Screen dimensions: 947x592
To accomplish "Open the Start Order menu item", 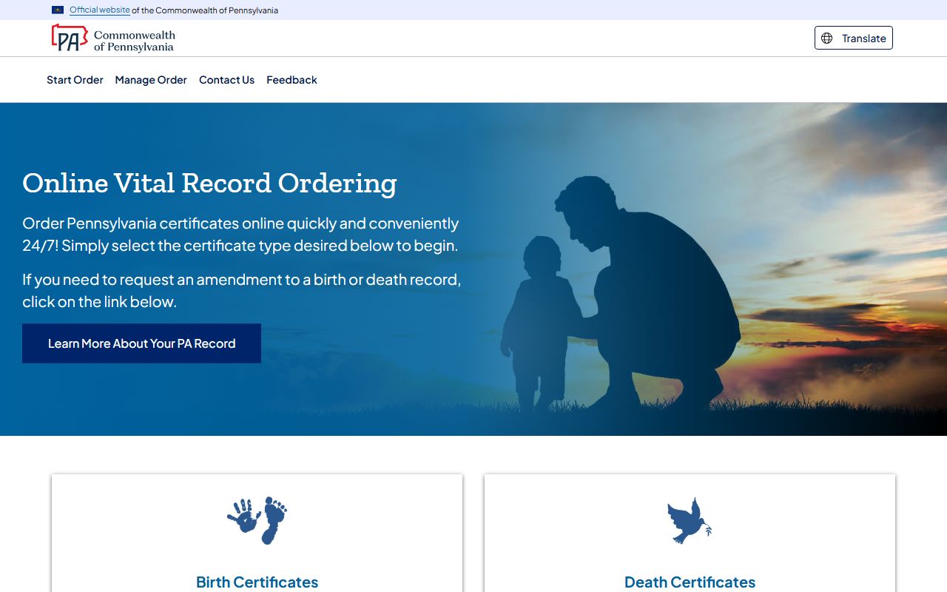I will [x=75, y=80].
